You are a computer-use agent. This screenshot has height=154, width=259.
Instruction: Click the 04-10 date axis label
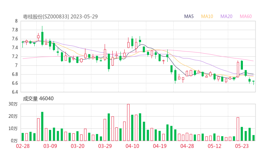(132, 146)
